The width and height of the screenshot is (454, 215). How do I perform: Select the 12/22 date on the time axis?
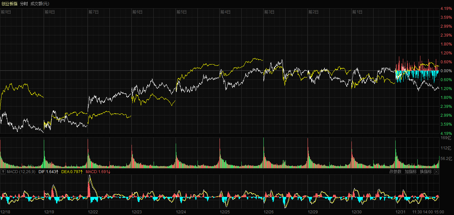[93, 212]
